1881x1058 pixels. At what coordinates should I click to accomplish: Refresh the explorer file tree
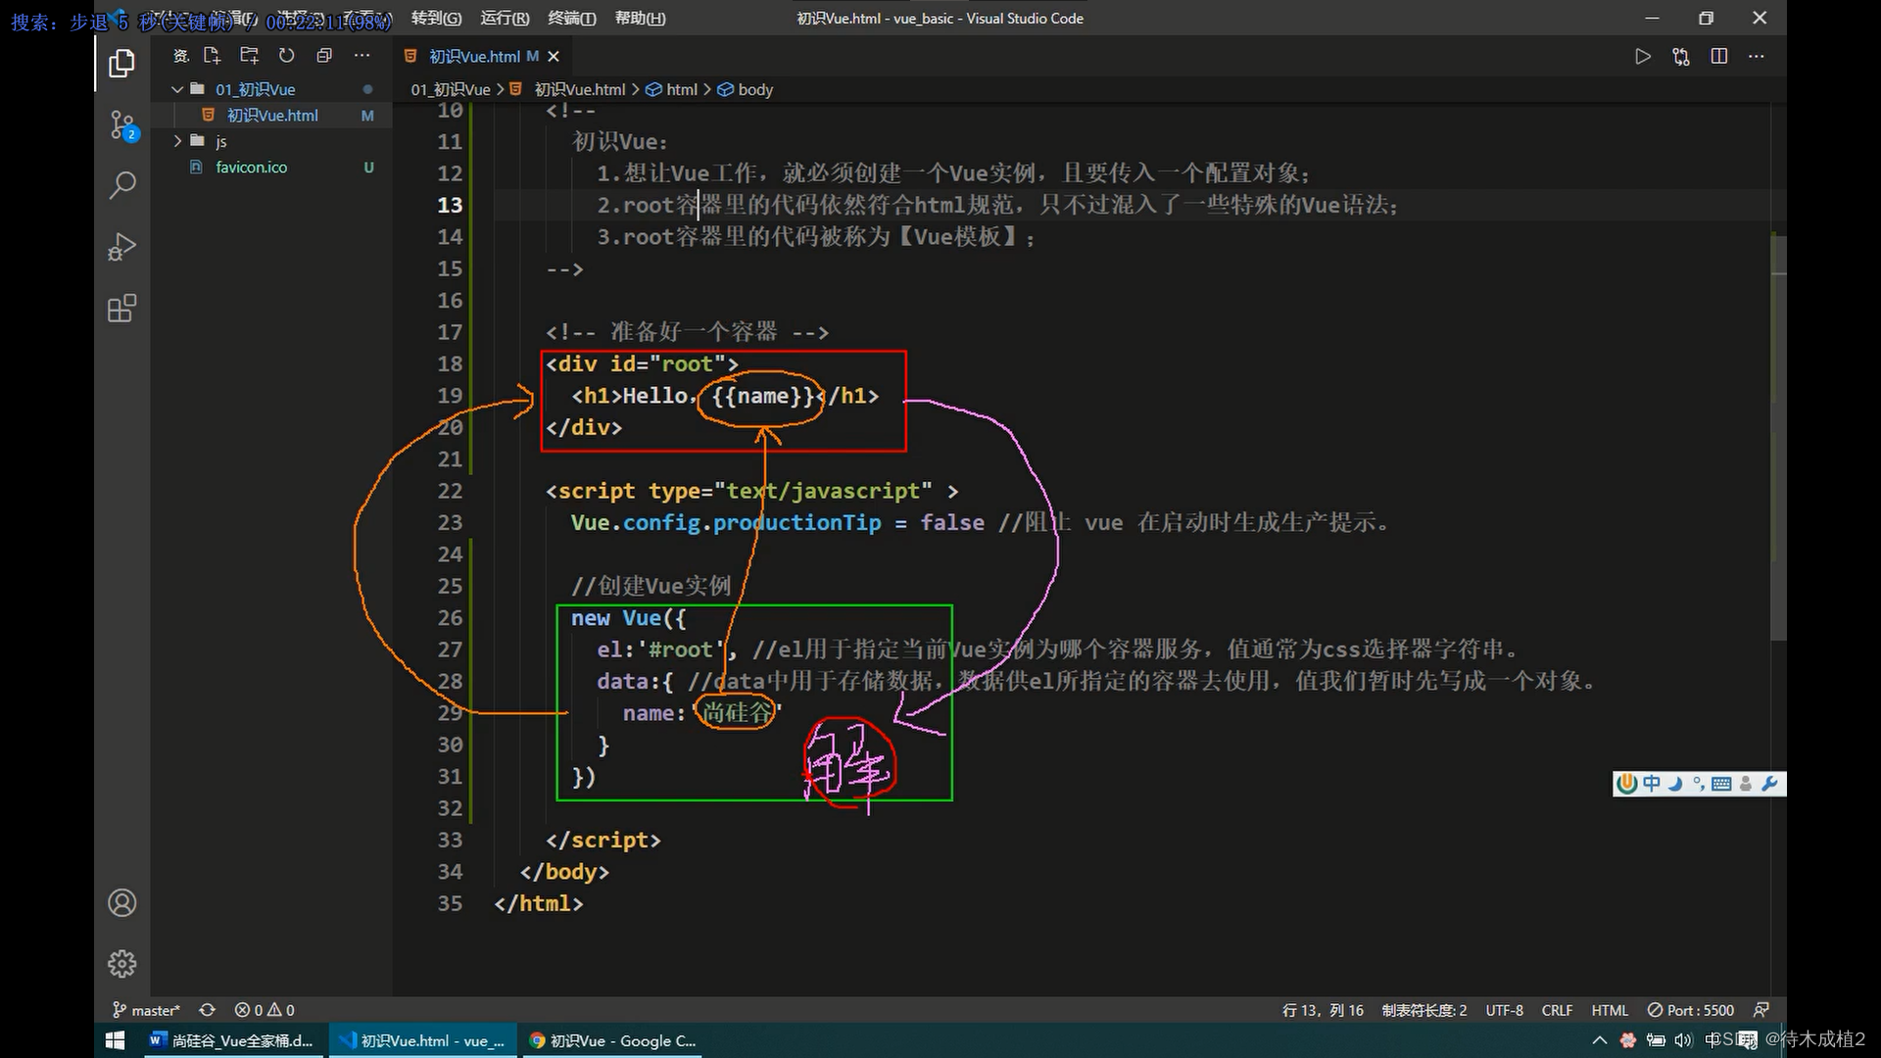point(286,56)
